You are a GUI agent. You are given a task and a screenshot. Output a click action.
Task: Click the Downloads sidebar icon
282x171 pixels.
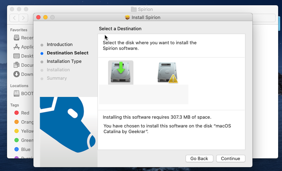coord(16,74)
